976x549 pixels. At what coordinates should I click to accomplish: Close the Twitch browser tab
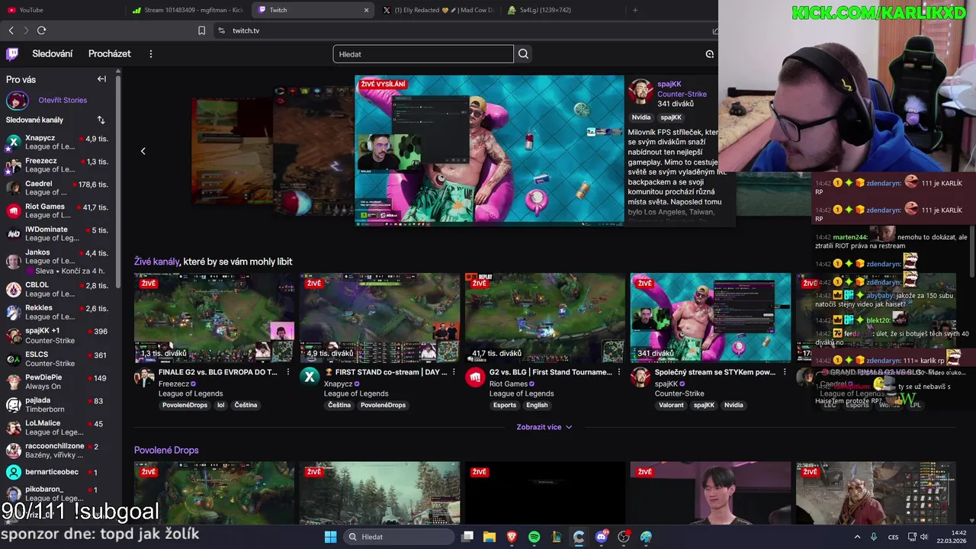[x=366, y=10]
